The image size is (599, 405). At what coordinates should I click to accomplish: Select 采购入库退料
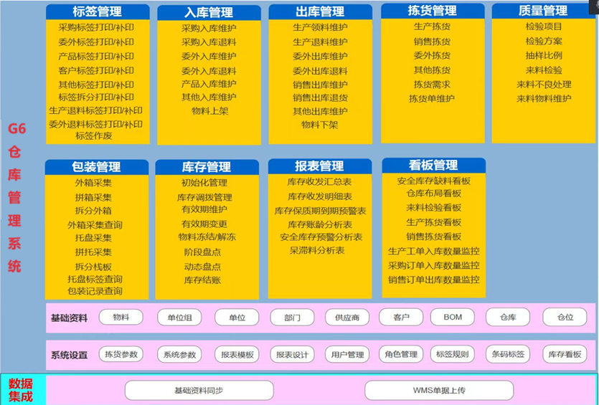(x=209, y=42)
